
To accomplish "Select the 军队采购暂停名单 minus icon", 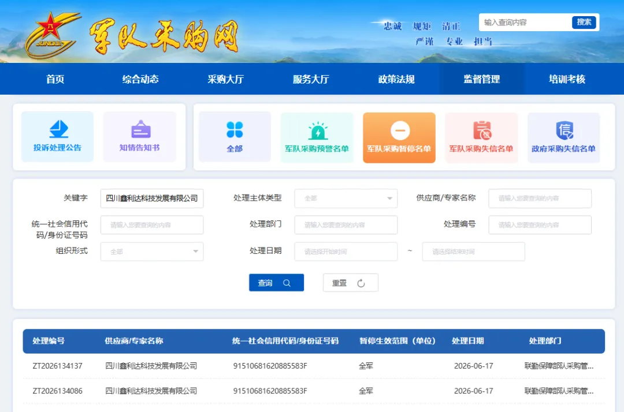I will click(400, 130).
